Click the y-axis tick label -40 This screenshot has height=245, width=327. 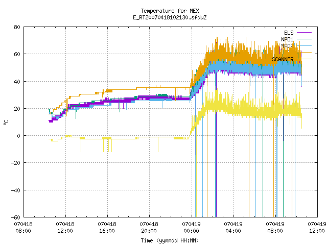tap(16, 190)
